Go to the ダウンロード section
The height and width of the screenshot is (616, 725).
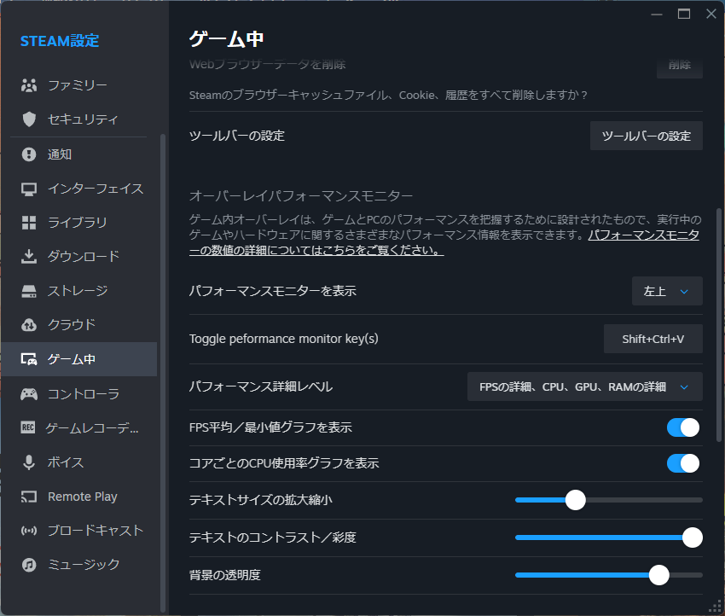pyautogui.click(x=79, y=256)
